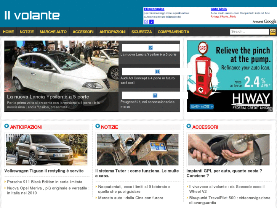Select slider item Audi A3 Concept a 4 porte
This screenshot has height=208, width=277.
coord(147,81)
